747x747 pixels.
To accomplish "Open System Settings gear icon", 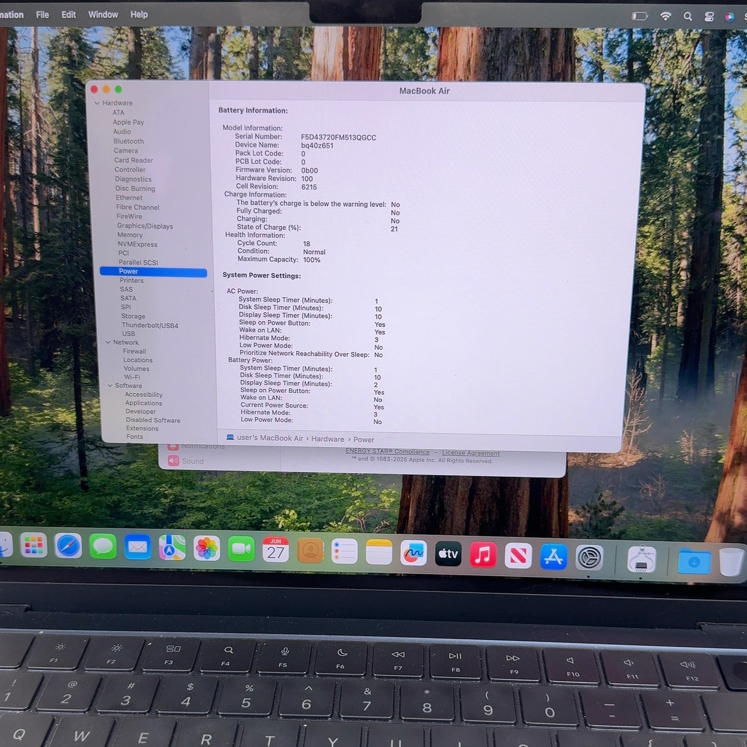I will tap(589, 558).
